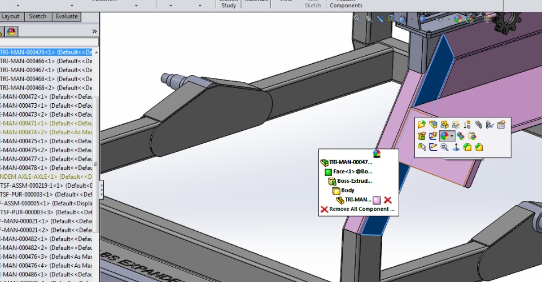Open the ribbon dropdown arrow left of Motion Study
542x282 pixels.
[200, 6]
